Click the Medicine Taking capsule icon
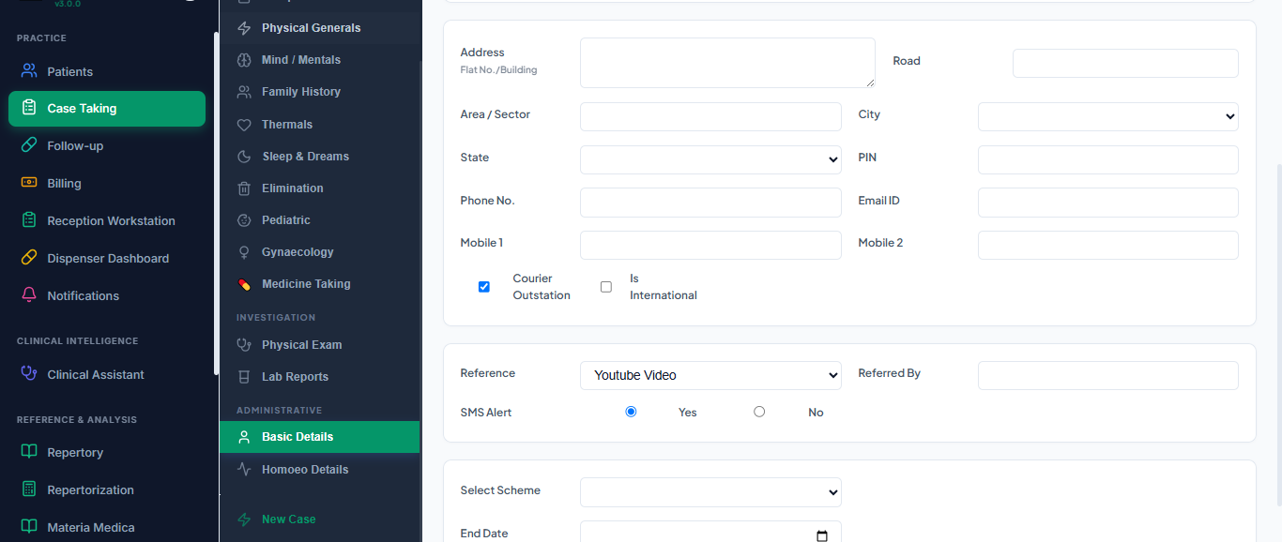The height and width of the screenshot is (542, 1282). coord(244,284)
